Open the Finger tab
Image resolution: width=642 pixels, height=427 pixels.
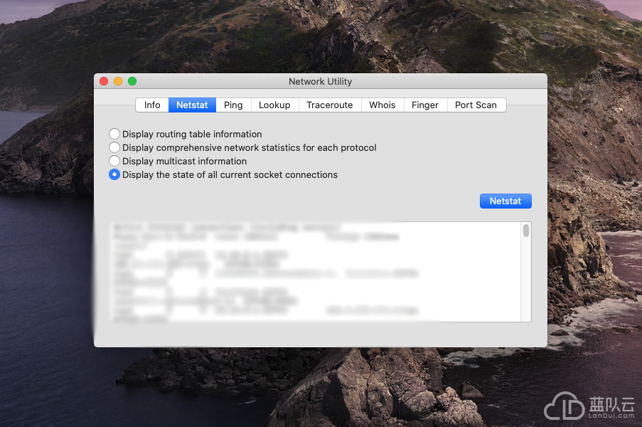click(425, 105)
